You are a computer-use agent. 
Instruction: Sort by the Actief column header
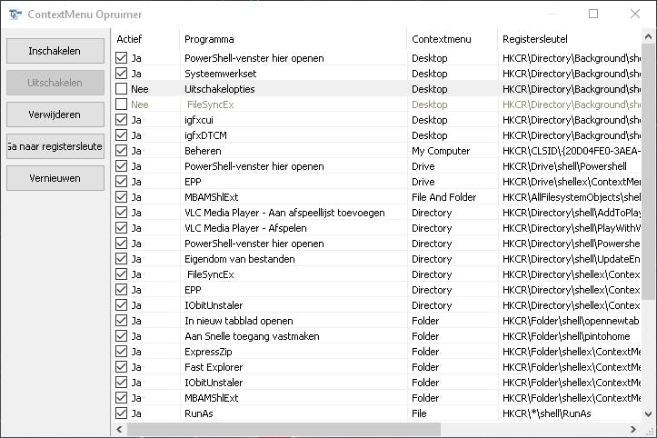(144, 39)
